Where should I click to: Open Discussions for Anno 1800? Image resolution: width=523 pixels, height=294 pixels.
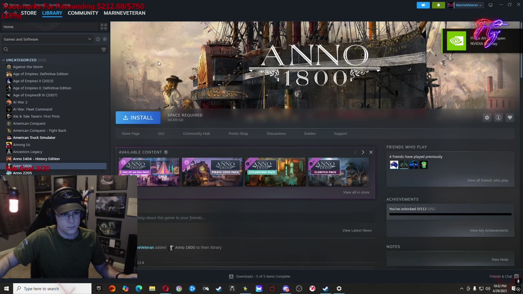[x=276, y=134]
